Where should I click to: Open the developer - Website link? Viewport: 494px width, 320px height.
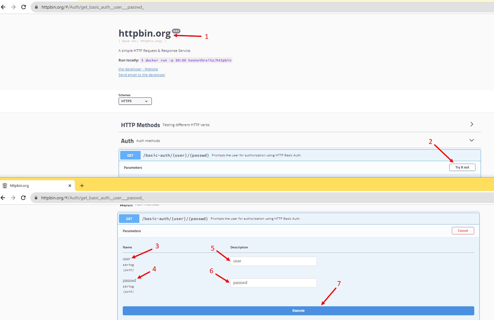138,69
